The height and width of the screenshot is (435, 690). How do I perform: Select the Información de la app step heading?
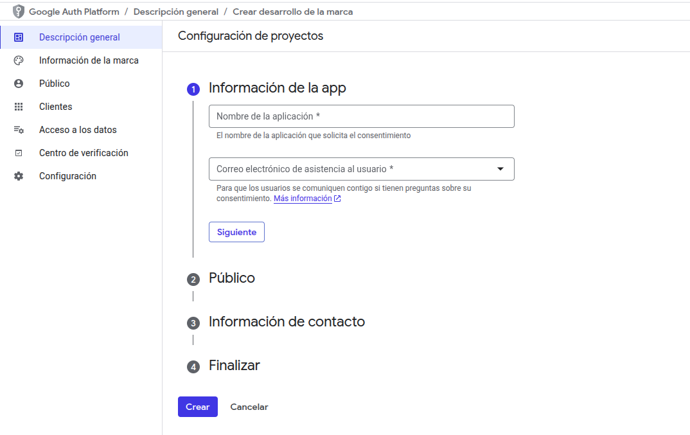(278, 88)
